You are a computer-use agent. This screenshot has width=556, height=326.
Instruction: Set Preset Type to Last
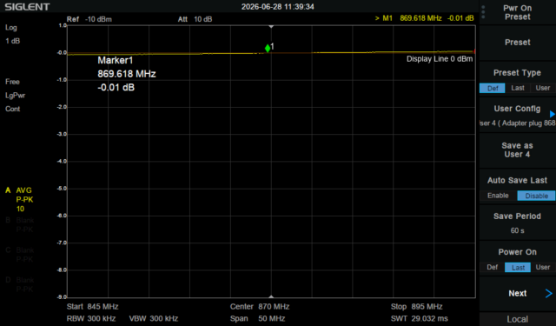coord(518,88)
